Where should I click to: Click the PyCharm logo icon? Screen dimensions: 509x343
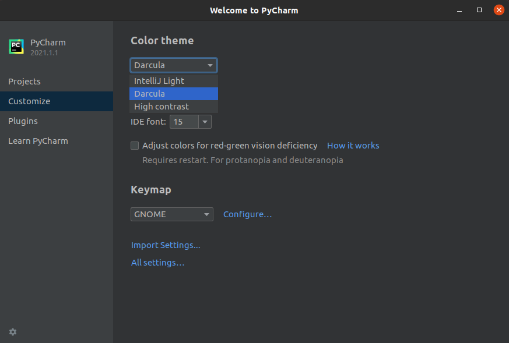click(16, 47)
